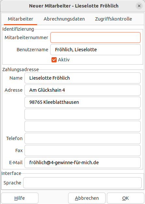This screenshot has height=204, width=145.
Task: Focus the Mitarbeiternummer input field
Action: coord(95,38)
